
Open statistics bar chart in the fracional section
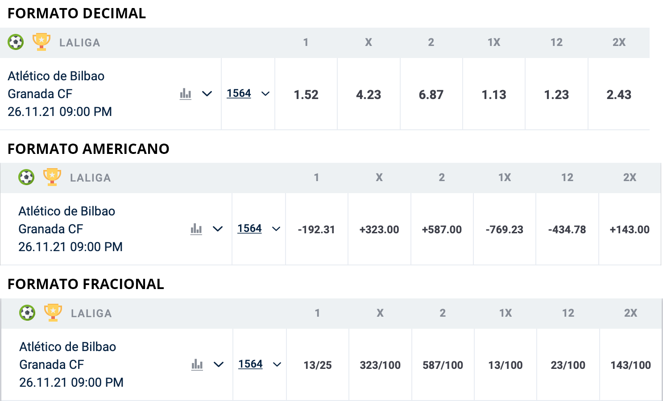pos(197,364)
